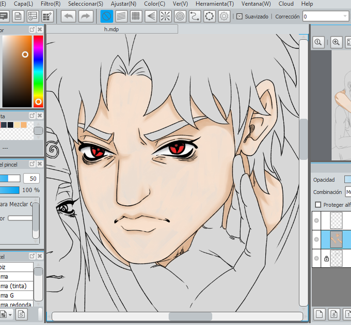351x325 pixels.
Task: Click zoom in magnifier in navigator
Action: click(x=336, y=42)
